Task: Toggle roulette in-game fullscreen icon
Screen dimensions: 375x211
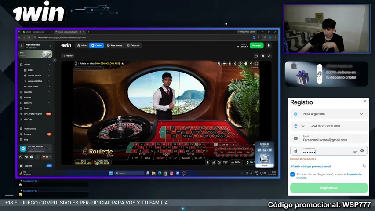Action: click(256, 63)
